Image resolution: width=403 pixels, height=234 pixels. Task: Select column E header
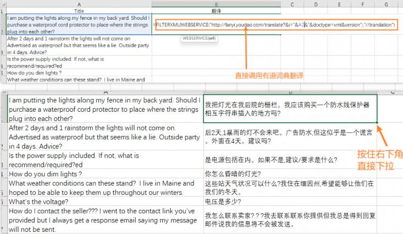[339, 4]
